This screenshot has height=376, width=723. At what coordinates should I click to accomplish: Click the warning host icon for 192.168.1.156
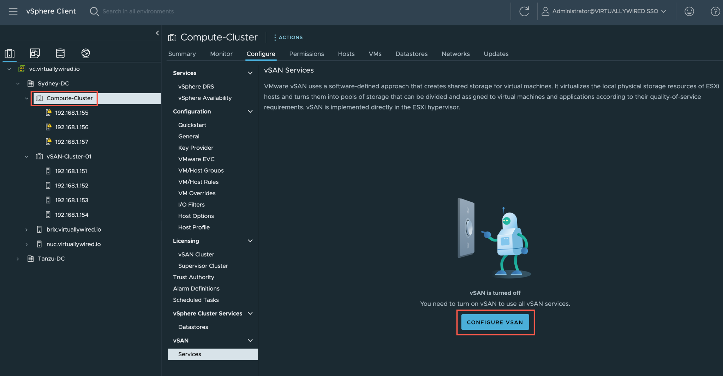click(48, 127)
